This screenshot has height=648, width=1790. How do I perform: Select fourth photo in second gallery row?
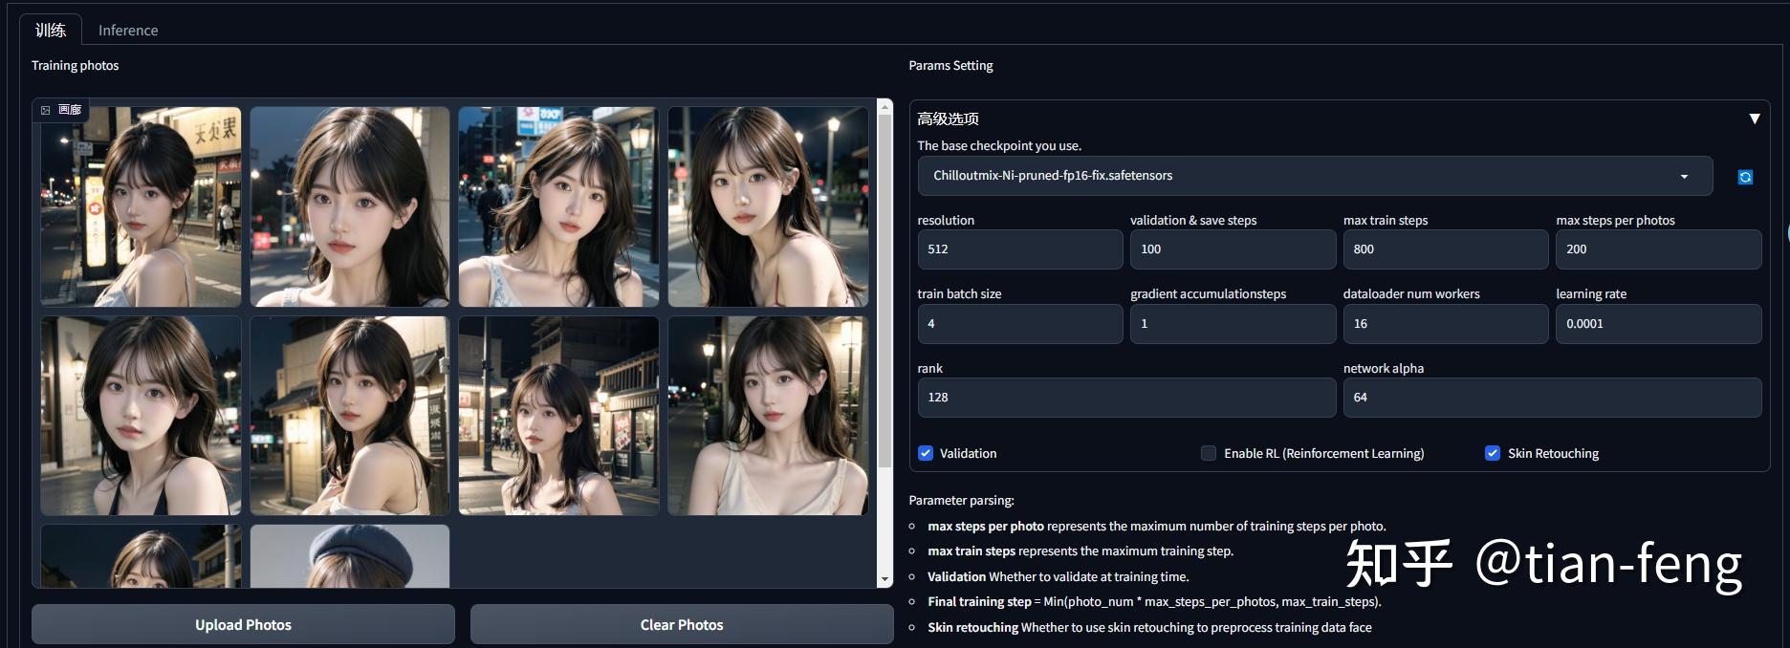click(x=768, y=416)
